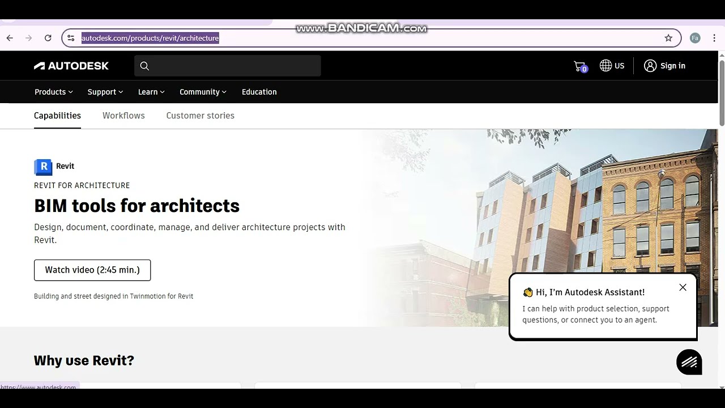Image resolution: width=725 pixels, height=408 pixels.
Task: Change region via the globe US selector
Action: click(x=612, y=66)
